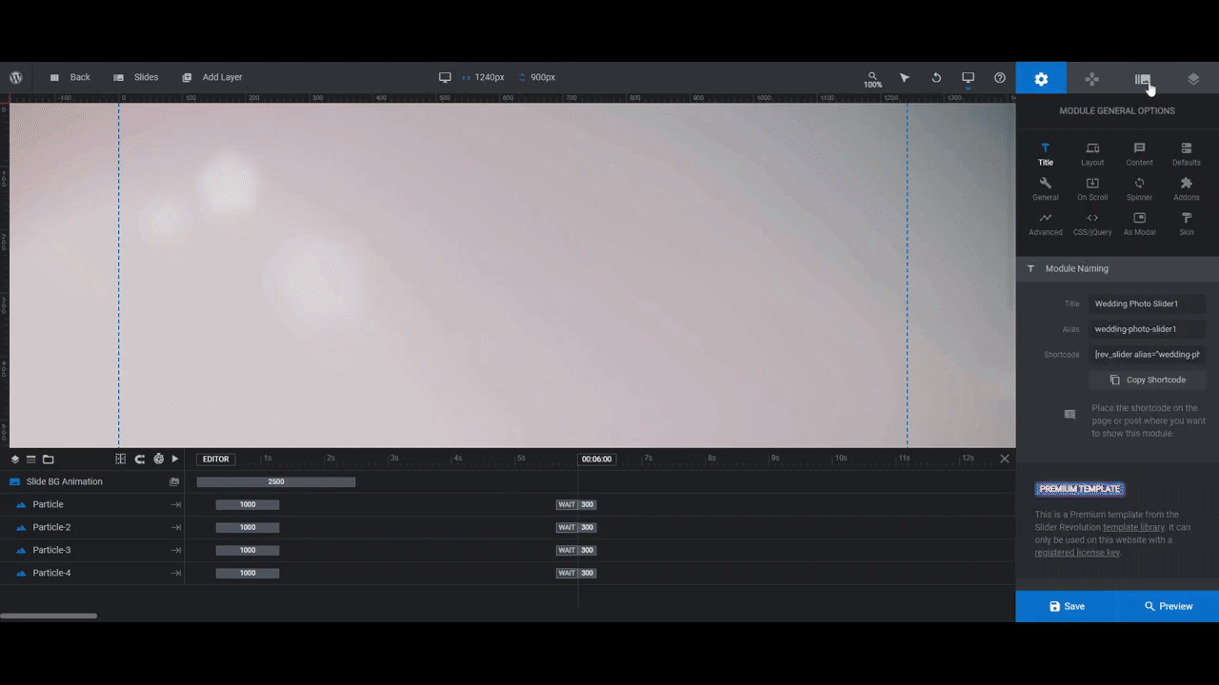Open the Content settings section
1219x685 pixels.
click(x=1139, y=154)
